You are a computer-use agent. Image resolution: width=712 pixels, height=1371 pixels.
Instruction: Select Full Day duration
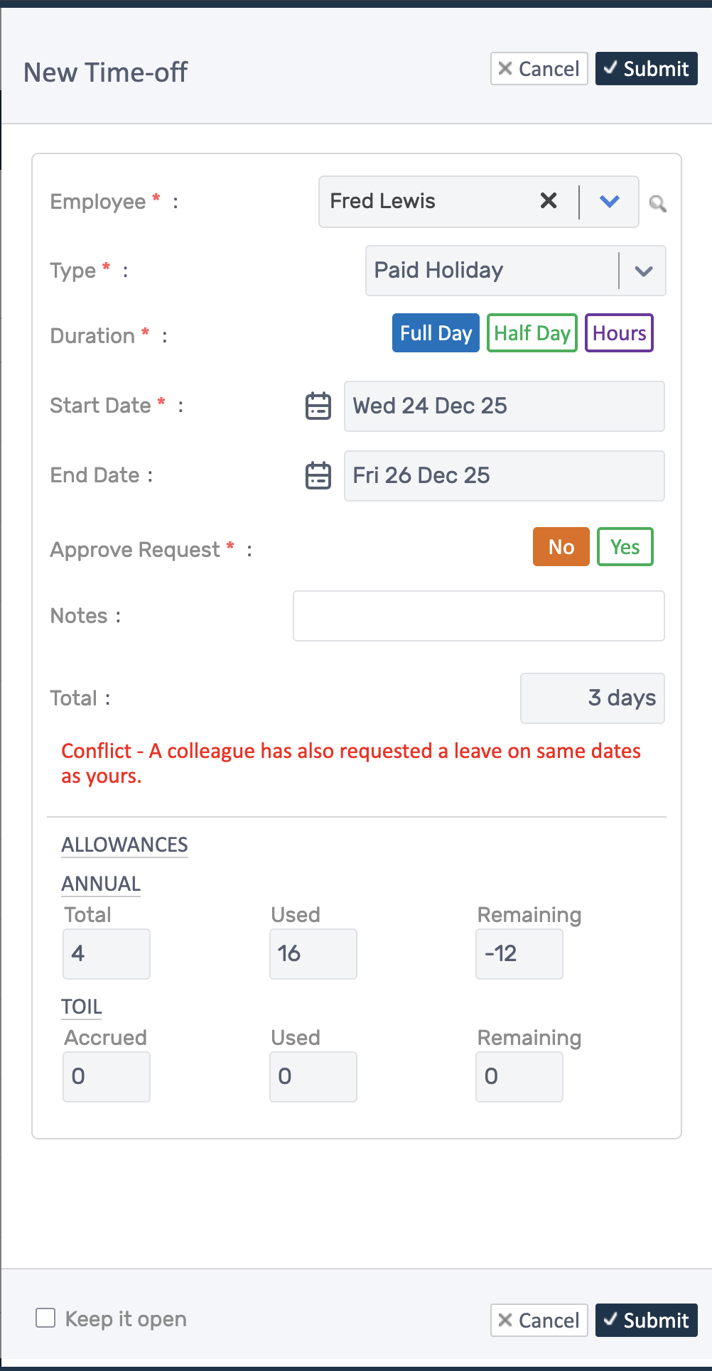[x=436, y=332]
